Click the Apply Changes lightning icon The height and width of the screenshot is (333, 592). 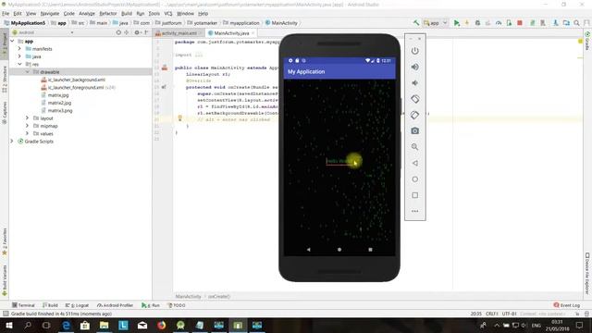466,23
